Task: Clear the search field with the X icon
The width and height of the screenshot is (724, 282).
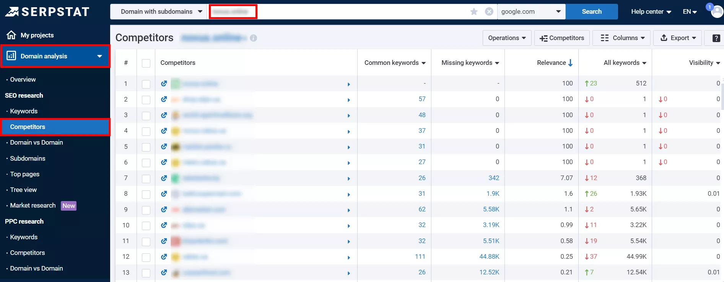Action: point(489,11)
